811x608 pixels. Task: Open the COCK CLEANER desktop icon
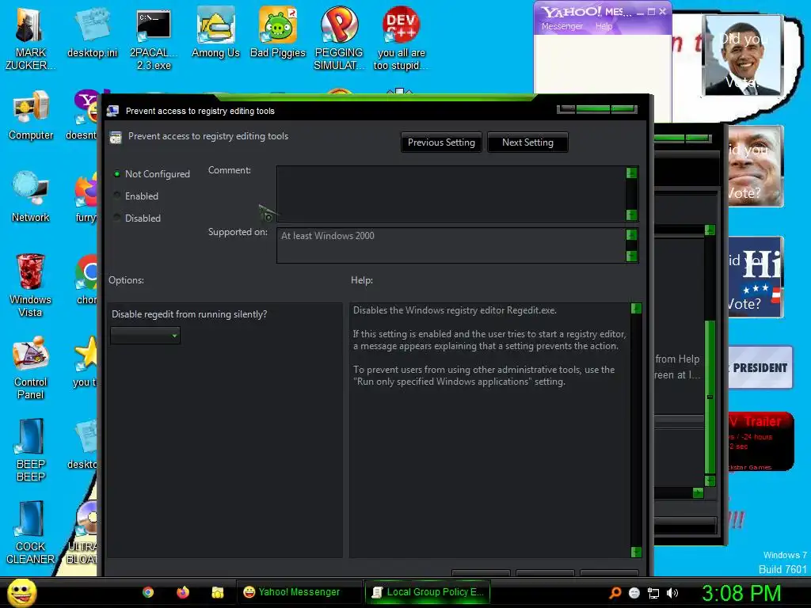(x=31, y=533)
